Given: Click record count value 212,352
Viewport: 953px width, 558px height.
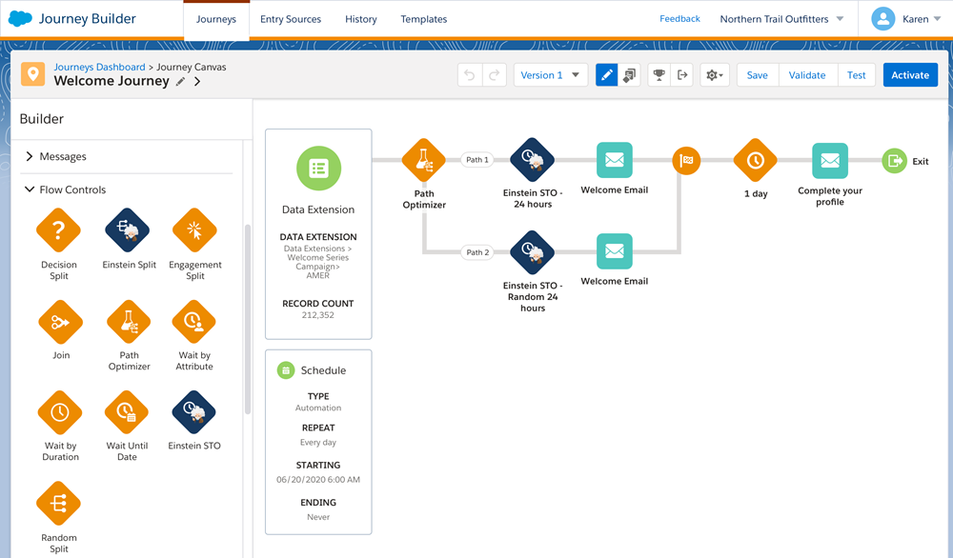Looking at the screenshot, I should [318, 315].
